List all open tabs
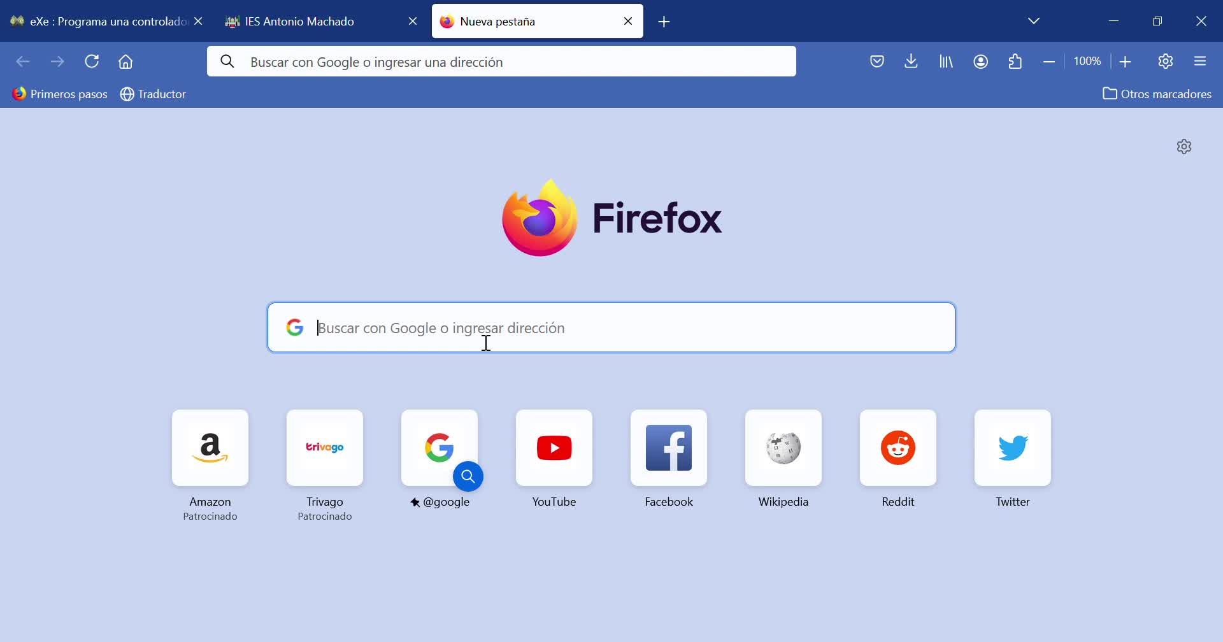1223x642 pixels. tap(1034, 21)
